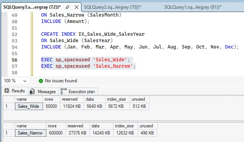The height and width of the screenshot is (142, 244).
Task: Select the SQLQuery3 tab
Action: point(32,7)
